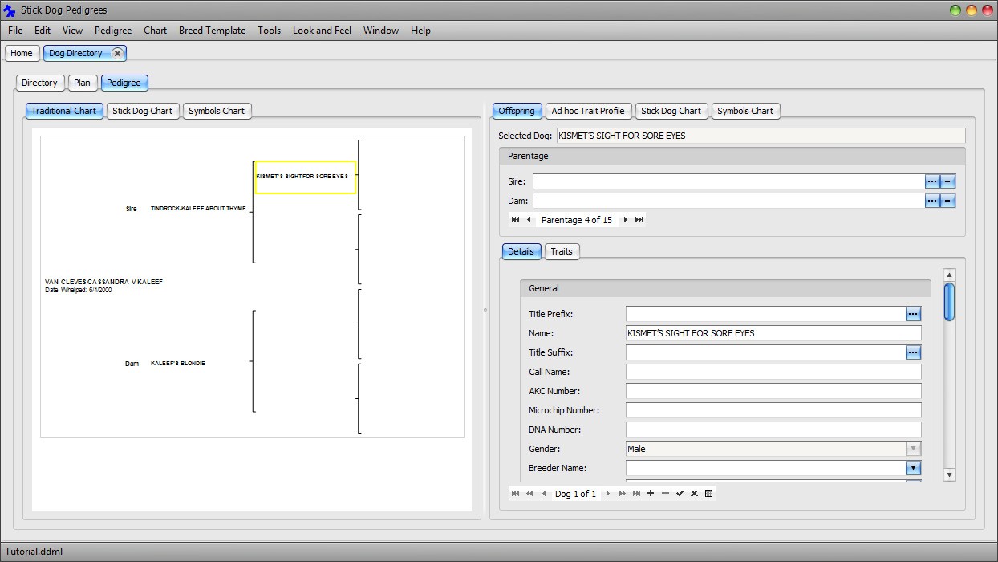Open the Dam browse ellipsis button
The width and height of the screenshot is (998, 562).
tap(931, 201)
